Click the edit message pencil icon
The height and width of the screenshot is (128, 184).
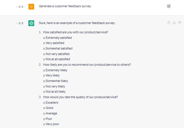coord(169,6)
